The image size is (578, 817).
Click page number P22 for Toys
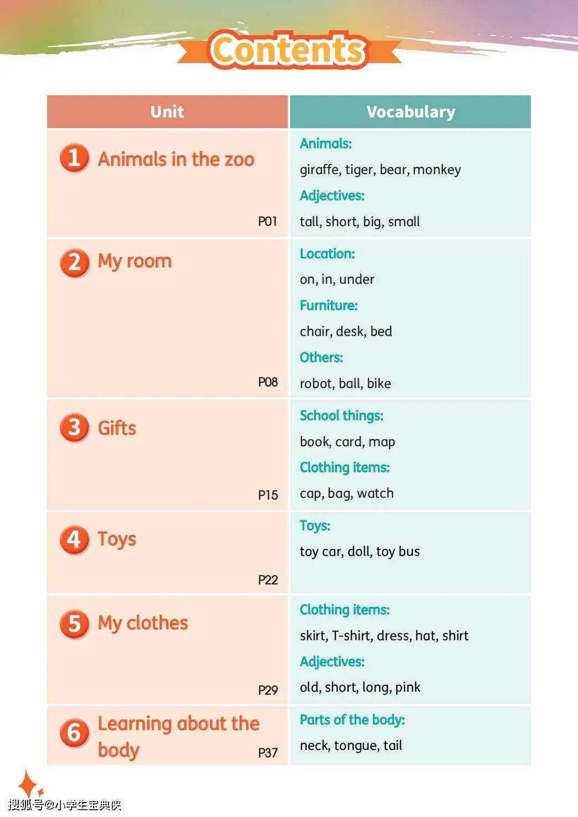click(268, 580)
